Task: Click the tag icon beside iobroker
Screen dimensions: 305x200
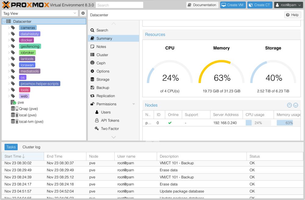Action: coord(13,53)
